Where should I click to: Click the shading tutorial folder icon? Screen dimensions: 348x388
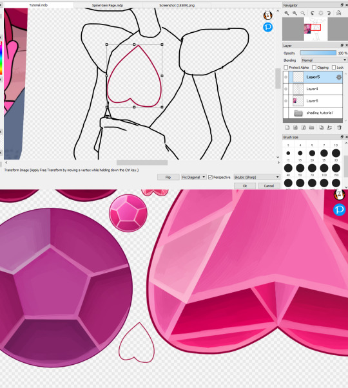(x=298, y=113)
